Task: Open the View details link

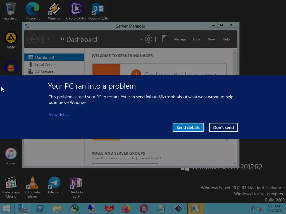Action: pyautogui.click(x=59, y=115)
